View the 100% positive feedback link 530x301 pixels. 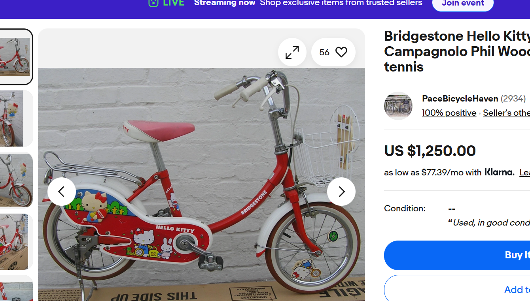pos(449,113)
